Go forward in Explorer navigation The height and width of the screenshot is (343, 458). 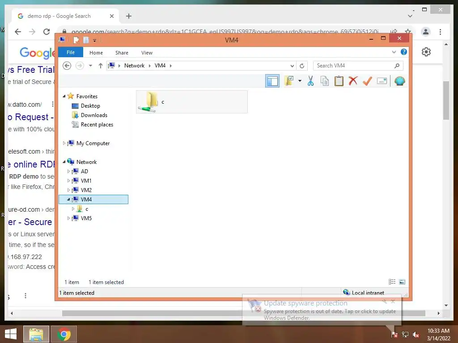point(80,66)
